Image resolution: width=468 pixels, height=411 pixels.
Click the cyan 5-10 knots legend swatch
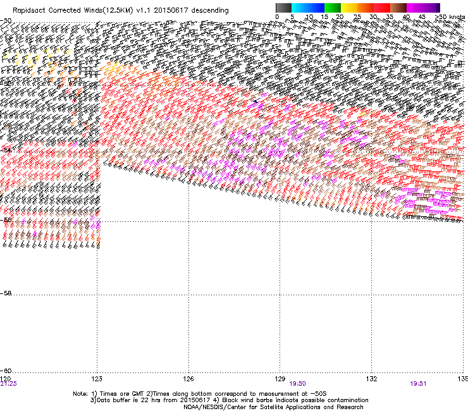click(300, 8)
